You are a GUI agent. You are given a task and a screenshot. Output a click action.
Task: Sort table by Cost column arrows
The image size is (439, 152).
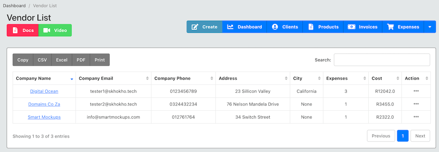(398, 78)
